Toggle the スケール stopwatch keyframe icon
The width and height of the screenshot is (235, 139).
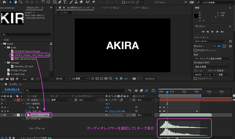tap(26, 111)
